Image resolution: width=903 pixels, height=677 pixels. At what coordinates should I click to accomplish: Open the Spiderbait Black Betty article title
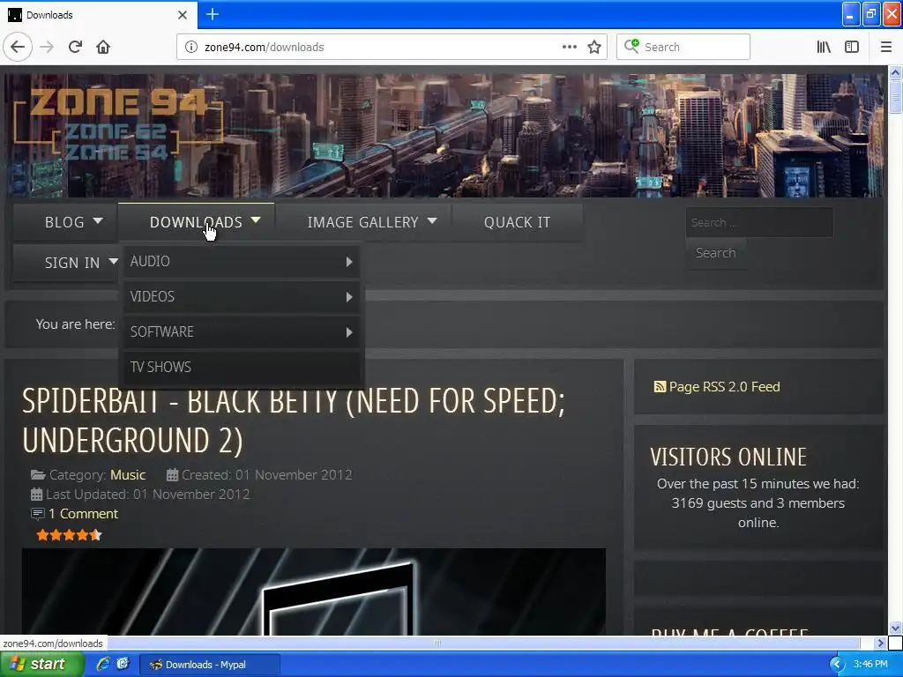point(294,420)
